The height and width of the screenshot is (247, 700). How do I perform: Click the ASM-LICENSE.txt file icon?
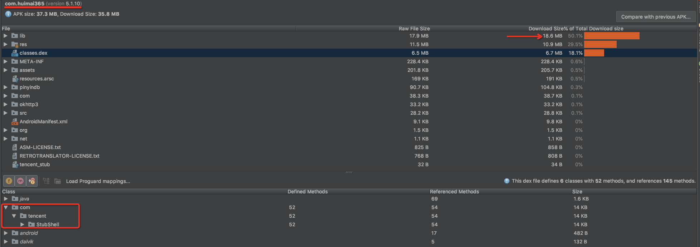tap(15, 147)
